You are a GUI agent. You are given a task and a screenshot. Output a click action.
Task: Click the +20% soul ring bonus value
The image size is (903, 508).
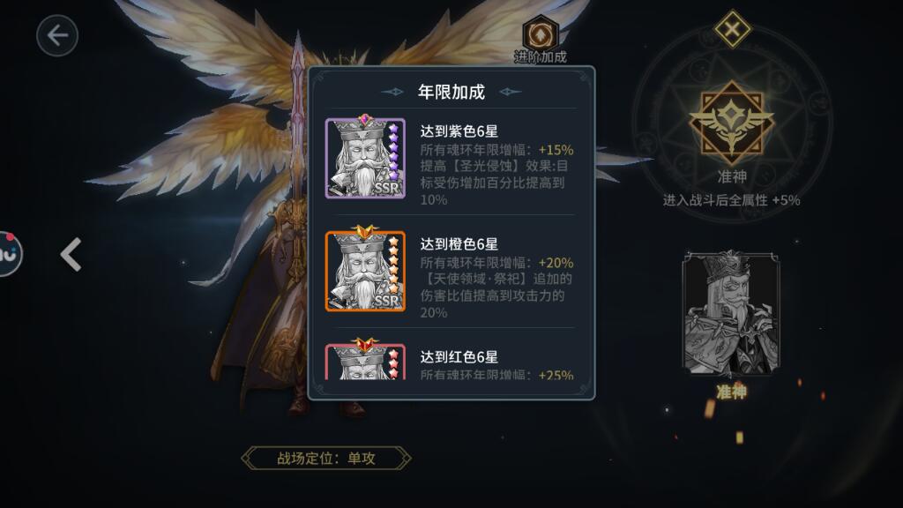(556, 263)
